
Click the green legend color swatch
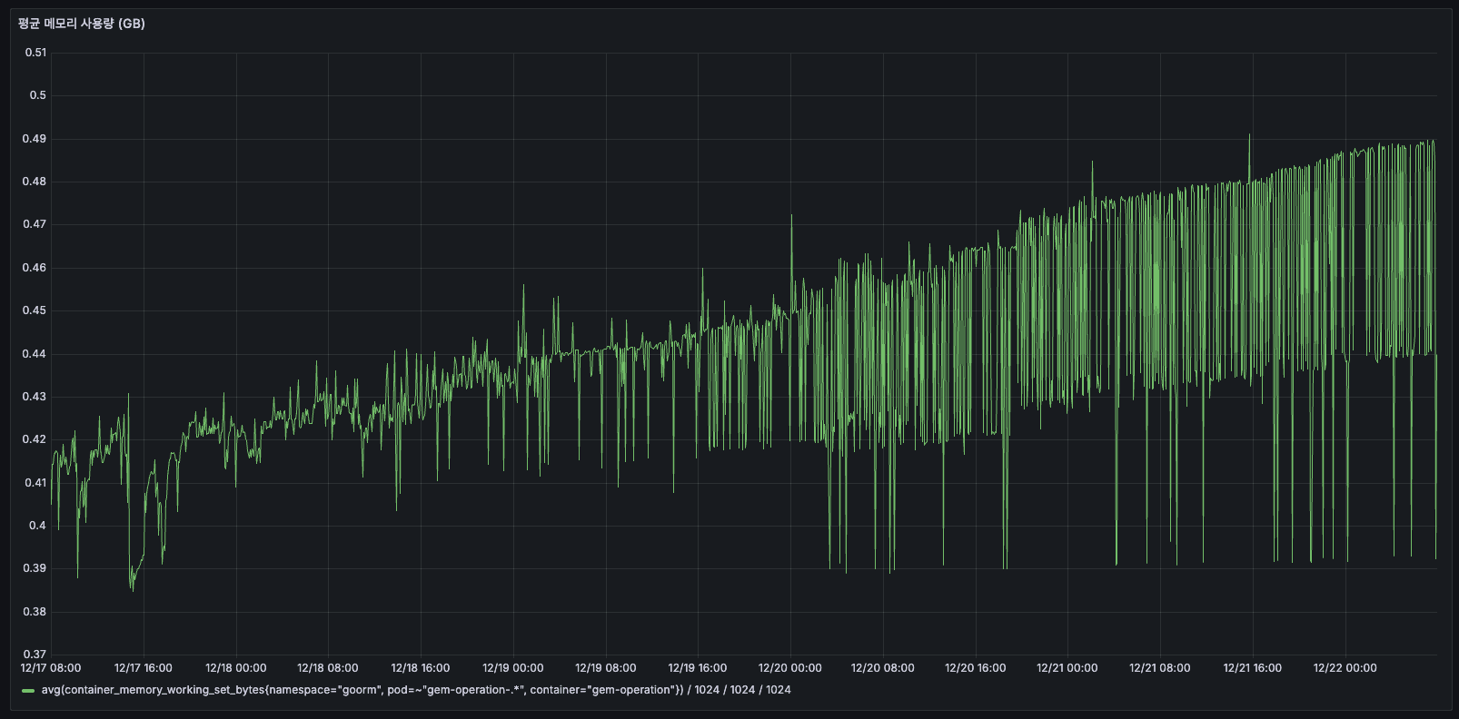click(x=28, y=691)
